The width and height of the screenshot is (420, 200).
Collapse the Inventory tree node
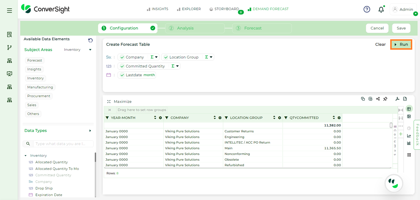click(x=26, y=156)
